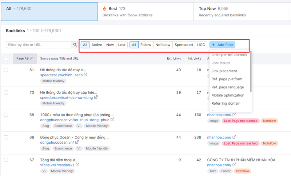Filter by Nofollow links
Image resolution: width=291 pixels, height=176 pixels.
pyautogui.click(x=163, y=45)
